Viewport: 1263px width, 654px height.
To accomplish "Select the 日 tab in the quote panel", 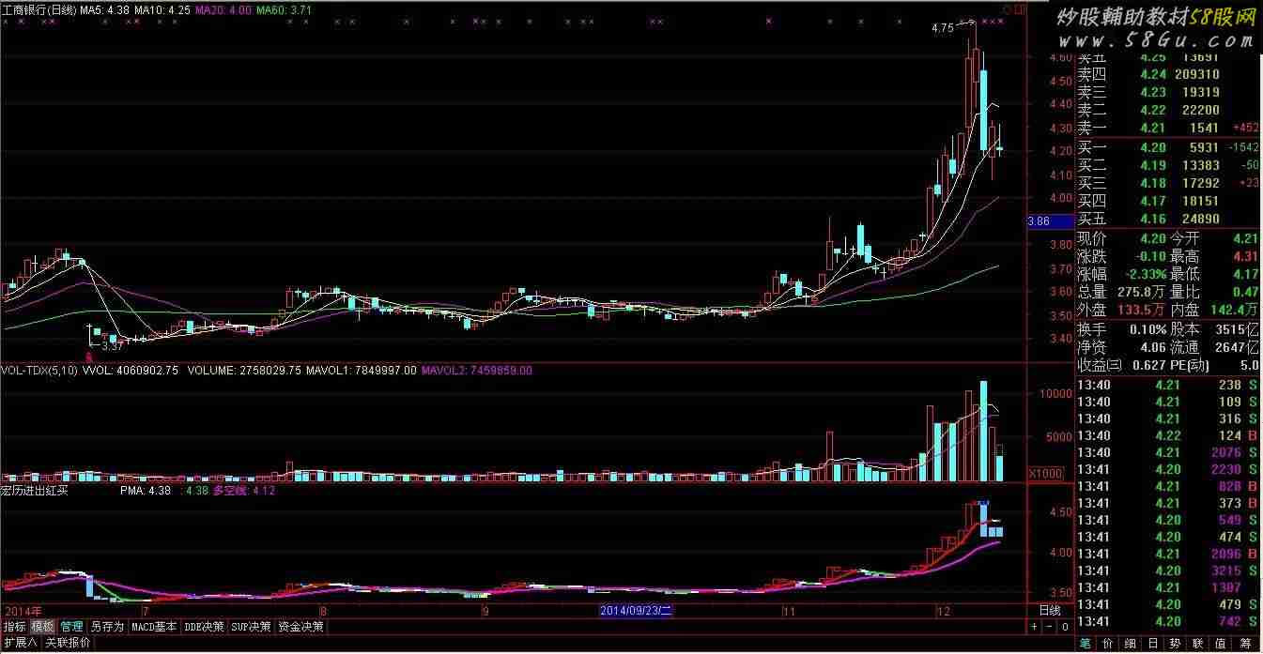I will (1153, 644).
